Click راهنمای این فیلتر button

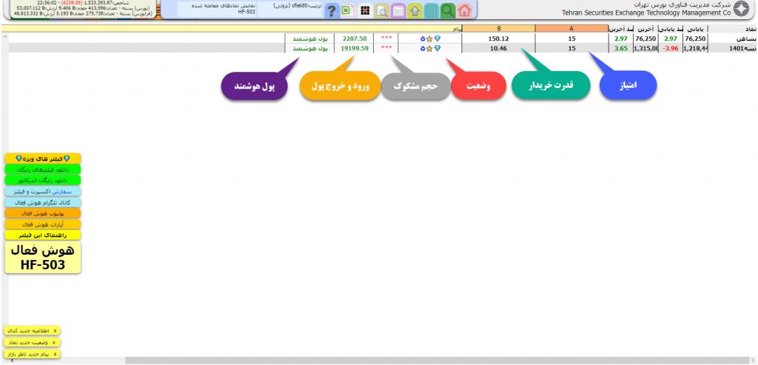(43, 235)
